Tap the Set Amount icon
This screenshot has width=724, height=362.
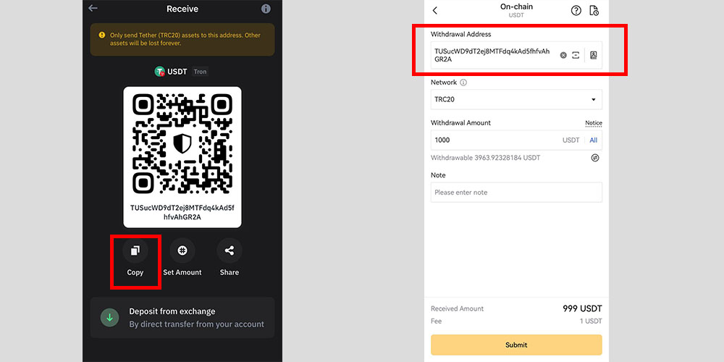[182, 251]
